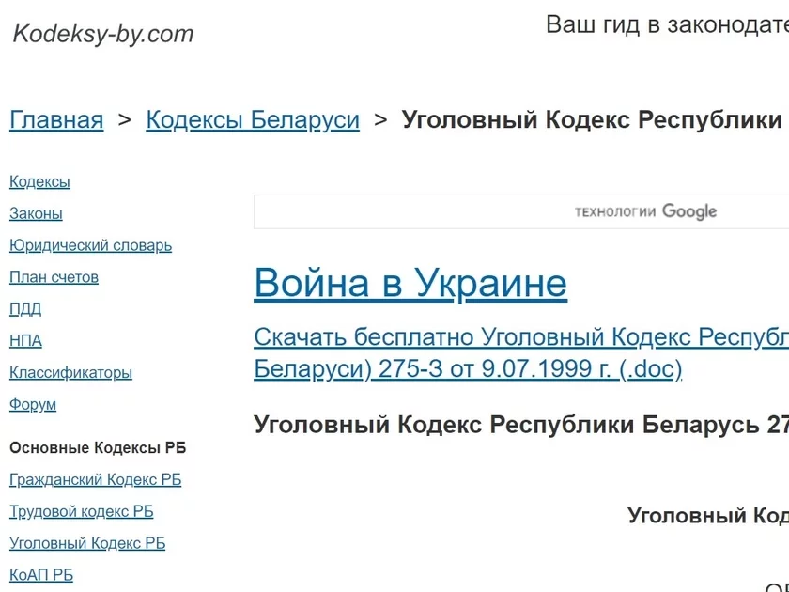Click the План счетов sidebar link
The height and width of the screenshot is (592, 789).
(x=54, y=278)
